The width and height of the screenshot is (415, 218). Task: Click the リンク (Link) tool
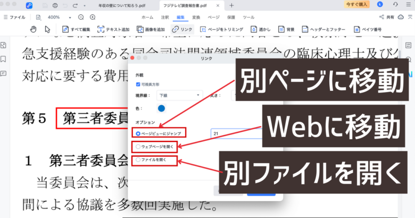click(x=182, y=29)
